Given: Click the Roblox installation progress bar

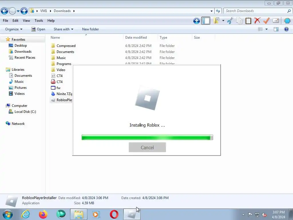Looking at the screenshot, I should 147,137.
